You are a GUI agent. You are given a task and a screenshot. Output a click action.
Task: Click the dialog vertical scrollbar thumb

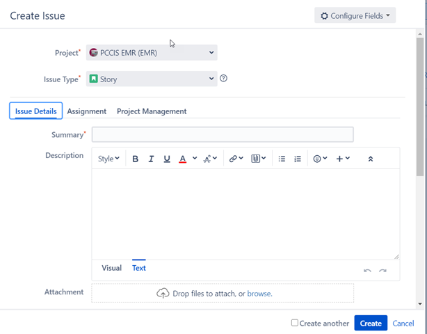point(420,106)
